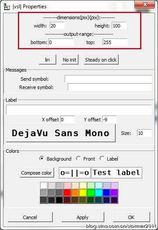
Task: Pick the bright red color swatch
Action: coord(67,192)
